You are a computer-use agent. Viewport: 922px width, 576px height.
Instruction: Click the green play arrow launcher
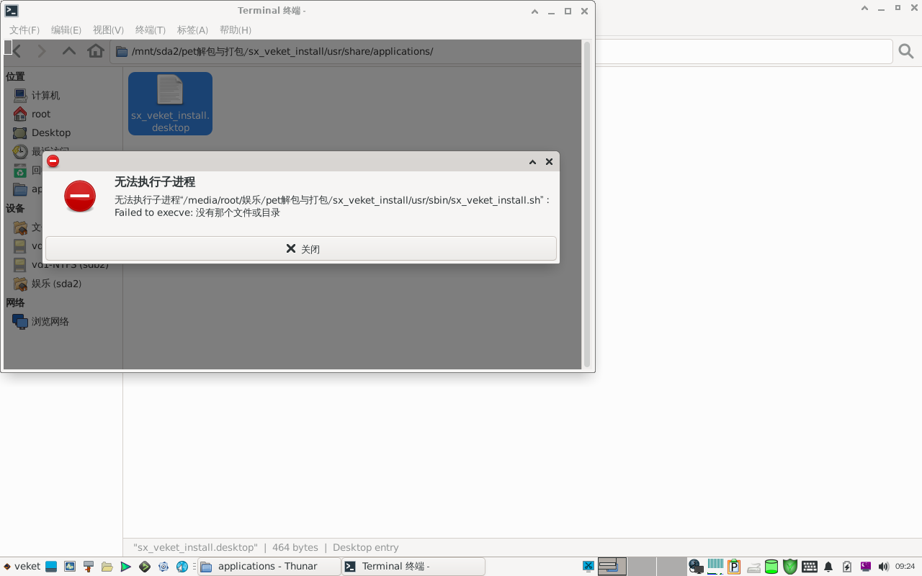(125, 567)
